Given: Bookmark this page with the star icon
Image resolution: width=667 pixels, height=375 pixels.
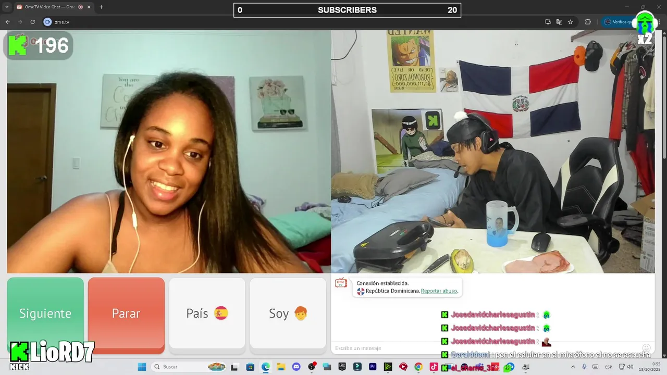Looking at the screenshot, I should [x=571, y=22].
